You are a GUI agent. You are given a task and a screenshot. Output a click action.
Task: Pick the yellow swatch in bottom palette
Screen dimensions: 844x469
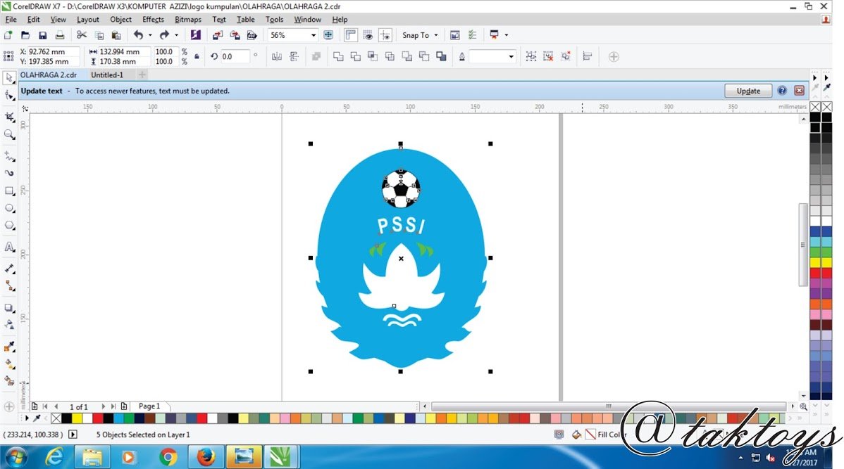[x=77, y=418]
